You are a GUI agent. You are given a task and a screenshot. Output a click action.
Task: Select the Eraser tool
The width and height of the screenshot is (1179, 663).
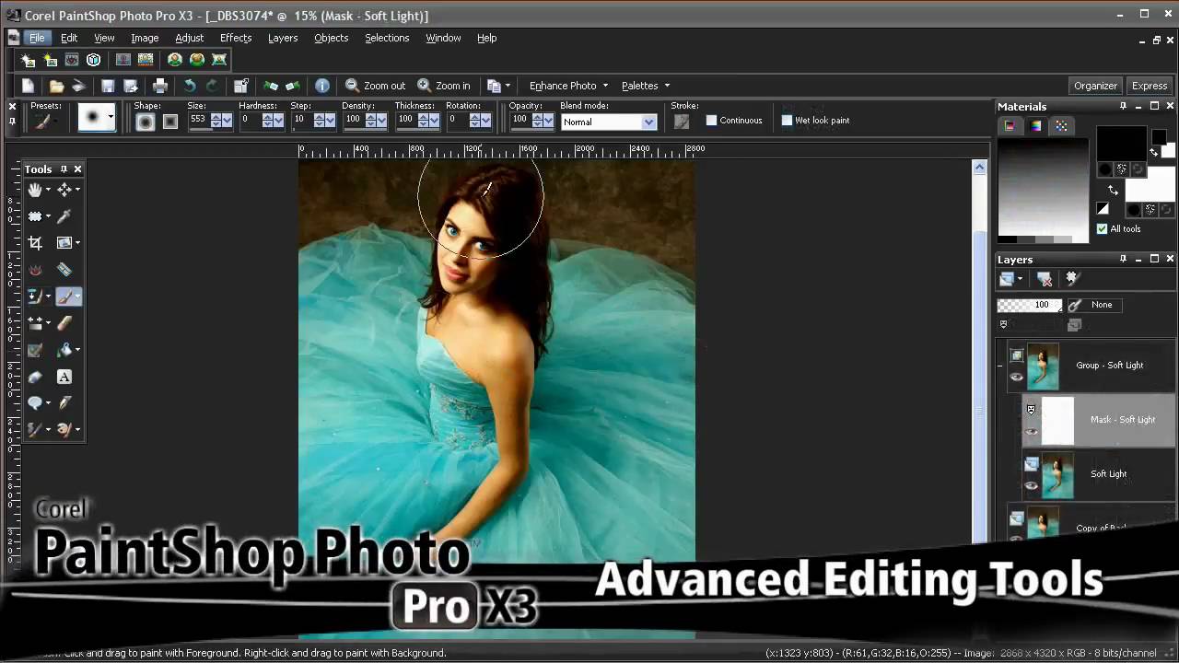point(64,323)
